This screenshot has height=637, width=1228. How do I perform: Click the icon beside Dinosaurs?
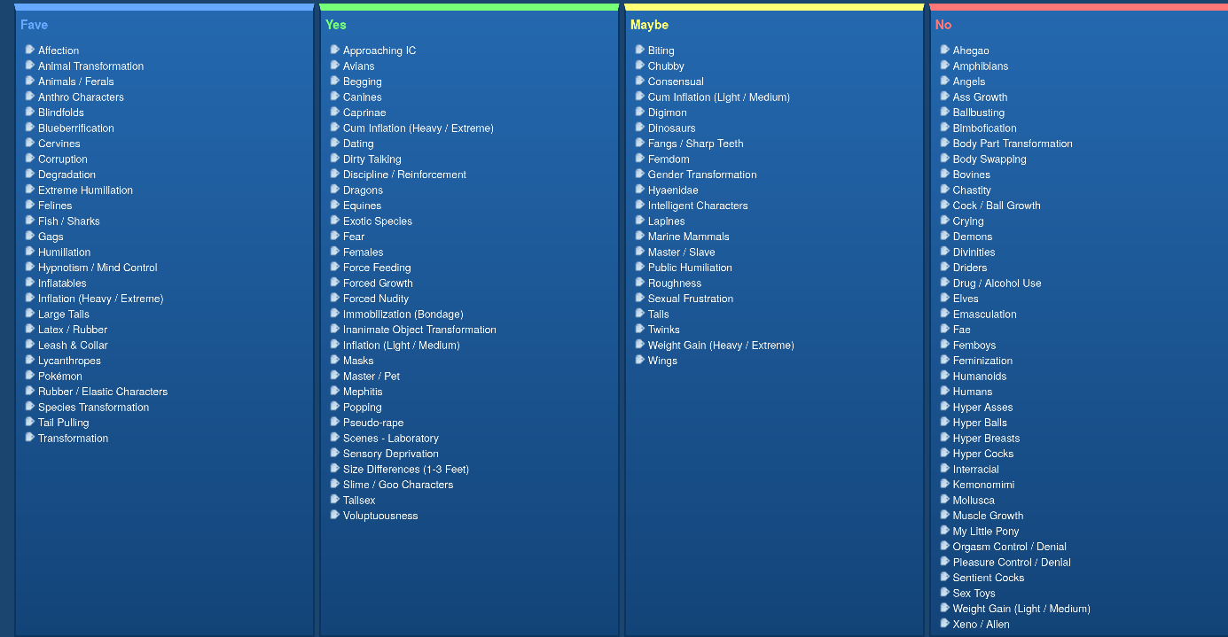click(640, 128)
